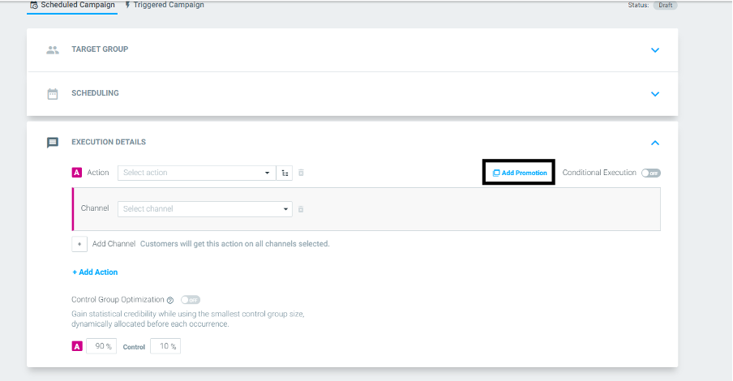Expand the Scheduling section chevron
The width and height of the screenshot is (733, 381).
coord(655,94)
